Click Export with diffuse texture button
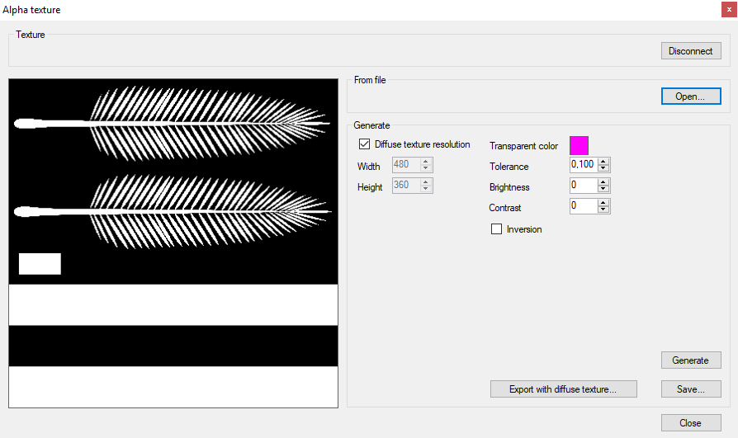 (563, 389)
